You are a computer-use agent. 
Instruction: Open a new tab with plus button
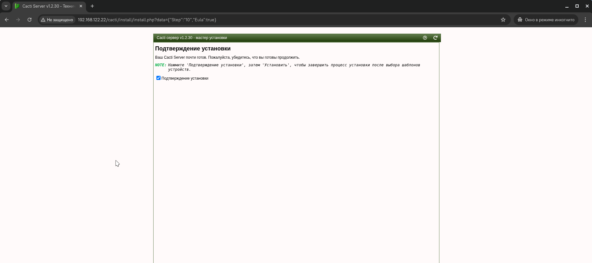(92, 6)
